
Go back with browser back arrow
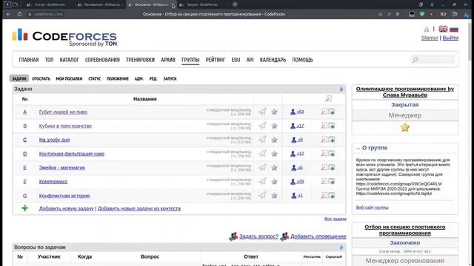coord(8,14)
